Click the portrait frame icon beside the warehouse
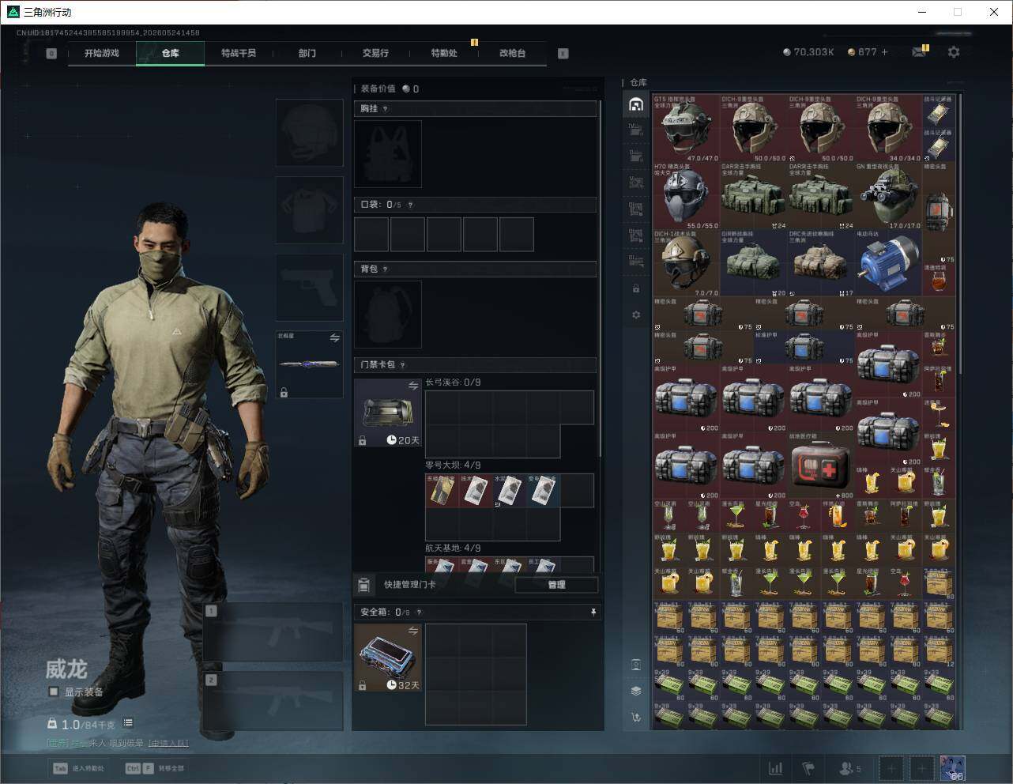Viewport: 1013px width, 784px height. pyautogui.click(x=636, y=665)
